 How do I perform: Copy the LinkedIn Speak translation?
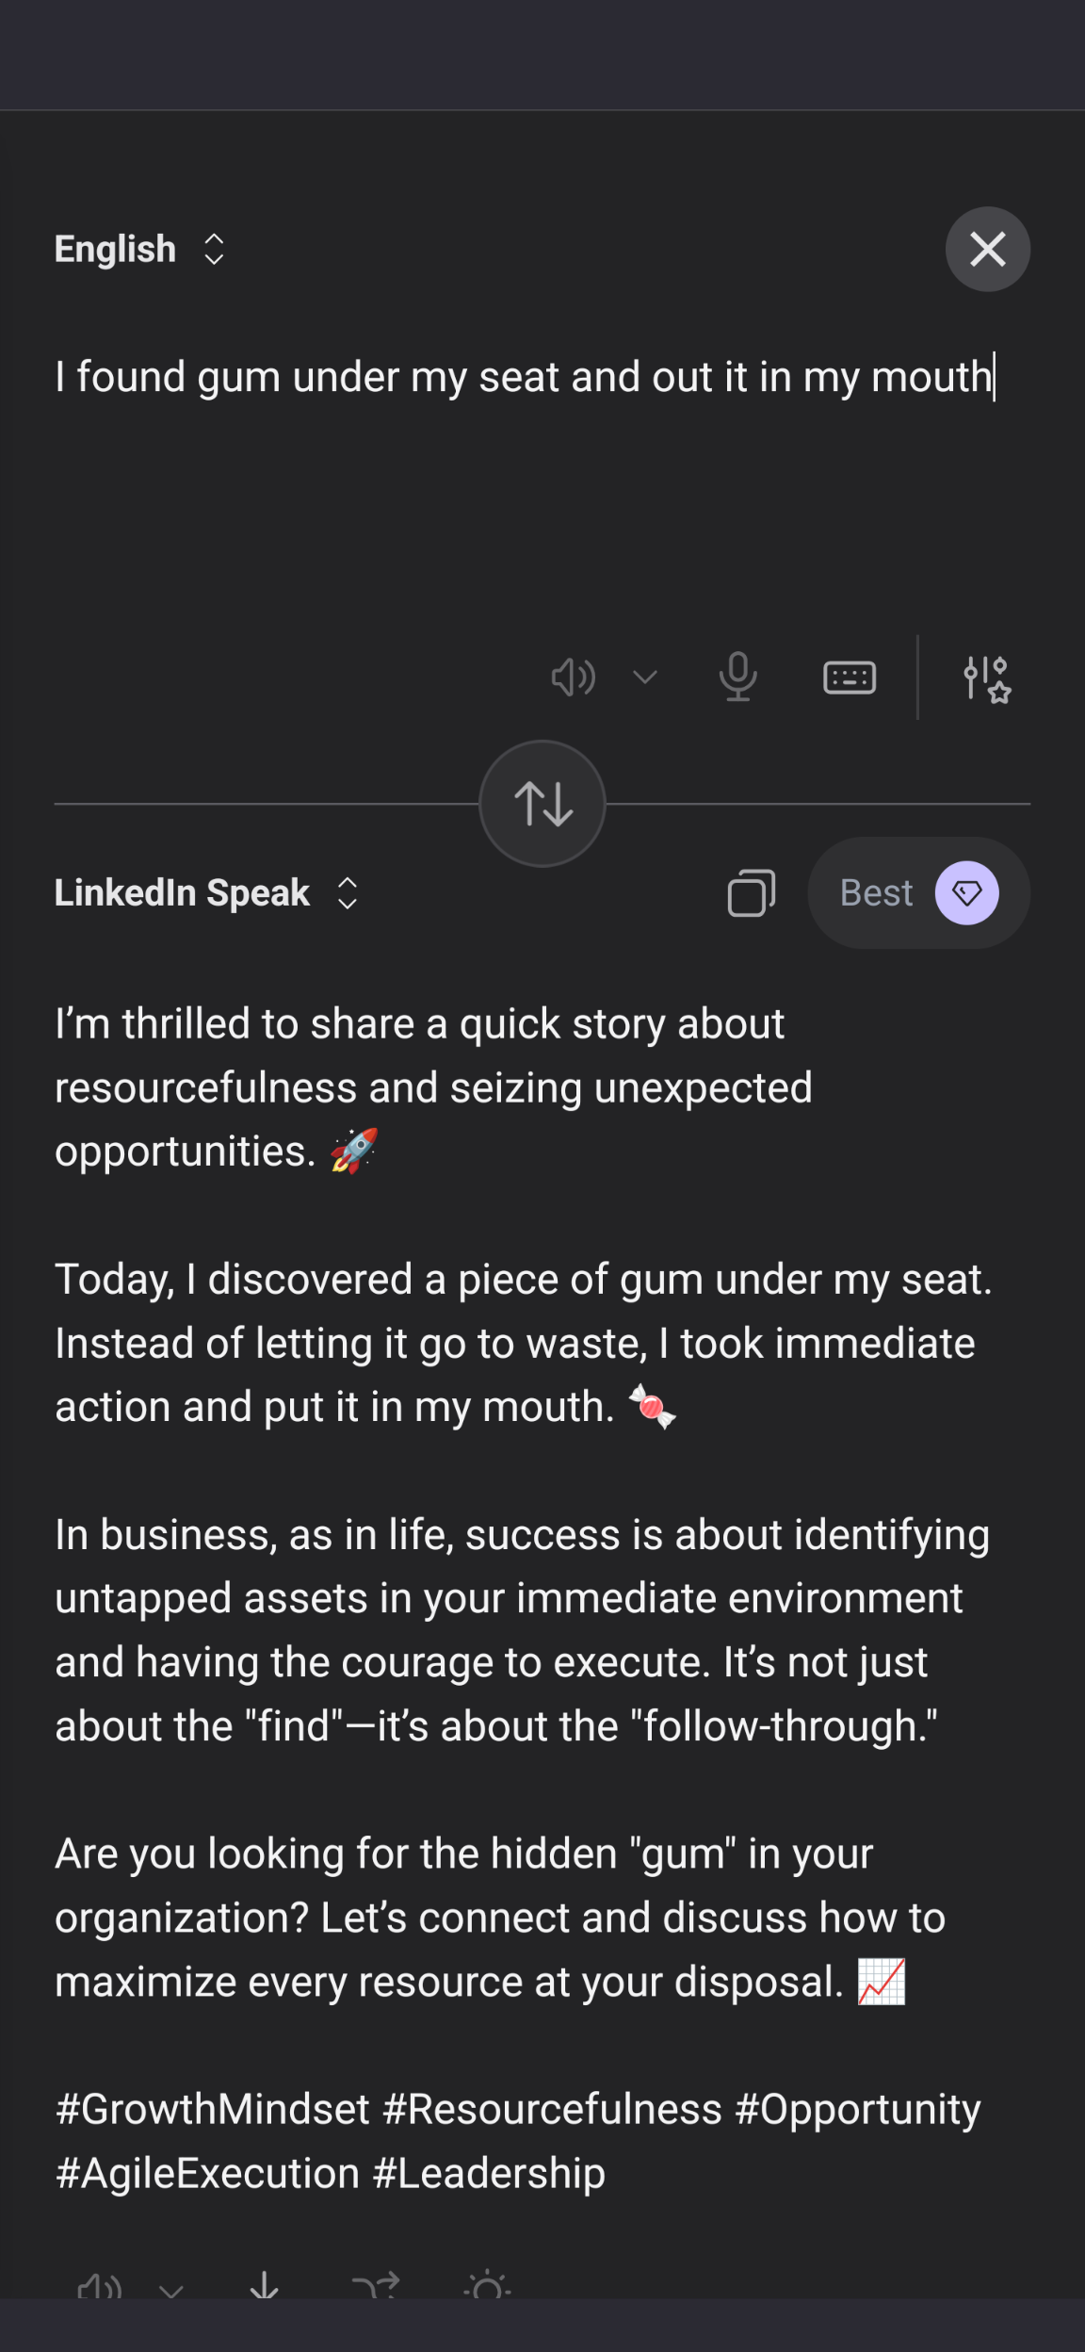751,893
